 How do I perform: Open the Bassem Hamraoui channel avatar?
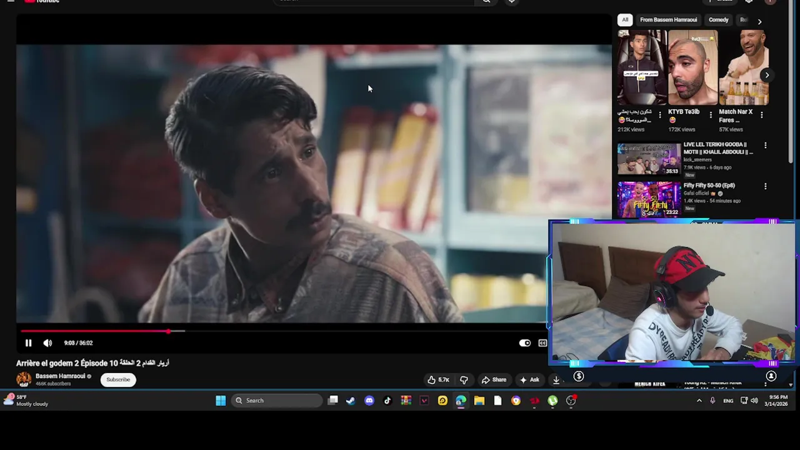point(24,379)
